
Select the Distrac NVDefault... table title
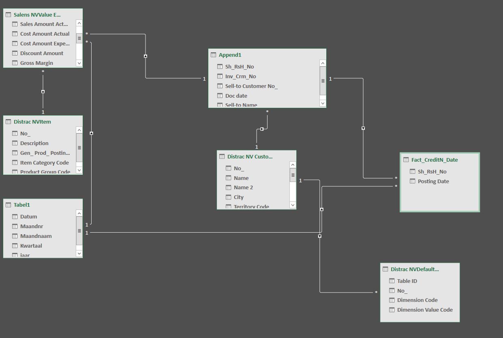415,269
